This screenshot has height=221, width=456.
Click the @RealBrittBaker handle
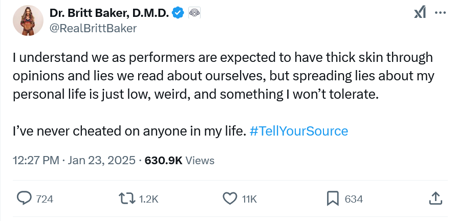coord(93,29)
